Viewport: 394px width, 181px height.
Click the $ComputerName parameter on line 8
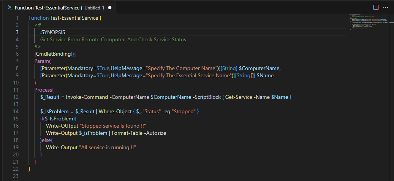[x=259, y=68]
